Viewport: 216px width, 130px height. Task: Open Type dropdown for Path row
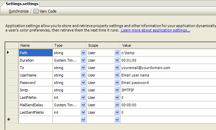[83, 53]
